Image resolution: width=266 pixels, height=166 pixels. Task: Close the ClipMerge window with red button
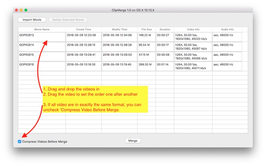tap(16, 10)
